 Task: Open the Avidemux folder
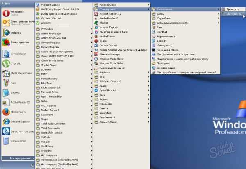pos(122,72)
